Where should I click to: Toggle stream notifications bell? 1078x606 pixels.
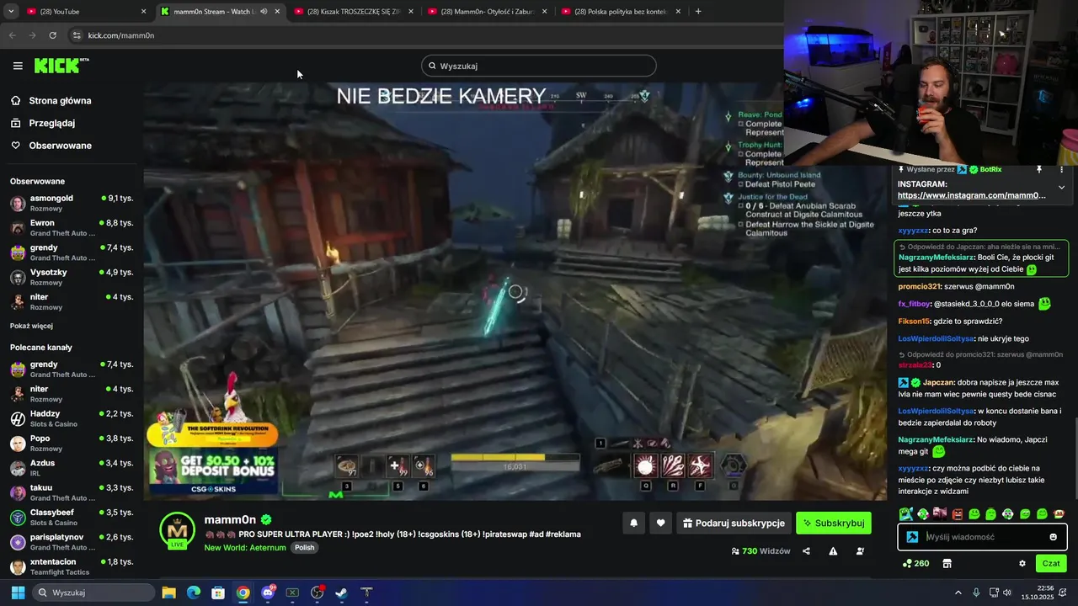pyautogui.click(x=633, y=523)
